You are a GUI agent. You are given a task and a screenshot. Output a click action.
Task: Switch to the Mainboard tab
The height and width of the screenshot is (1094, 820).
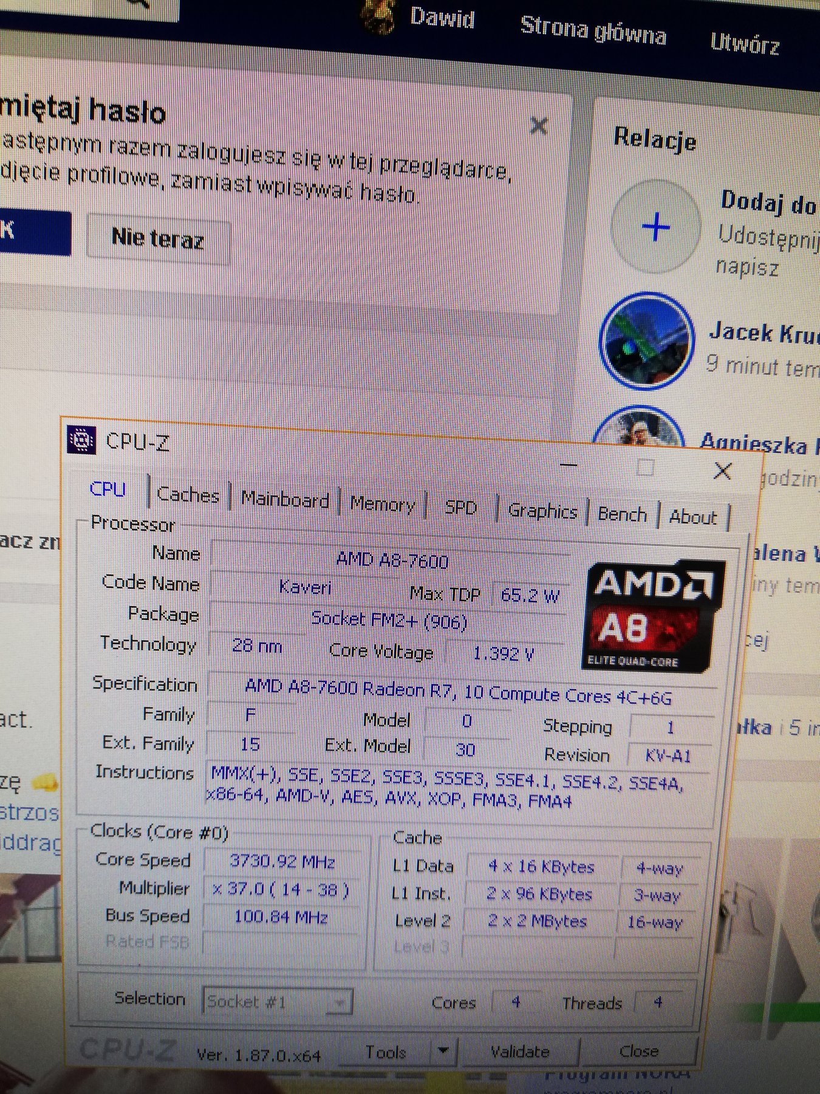click(x=284, y=499)
